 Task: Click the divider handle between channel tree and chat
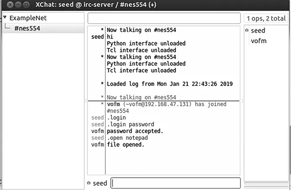point(85,101)
